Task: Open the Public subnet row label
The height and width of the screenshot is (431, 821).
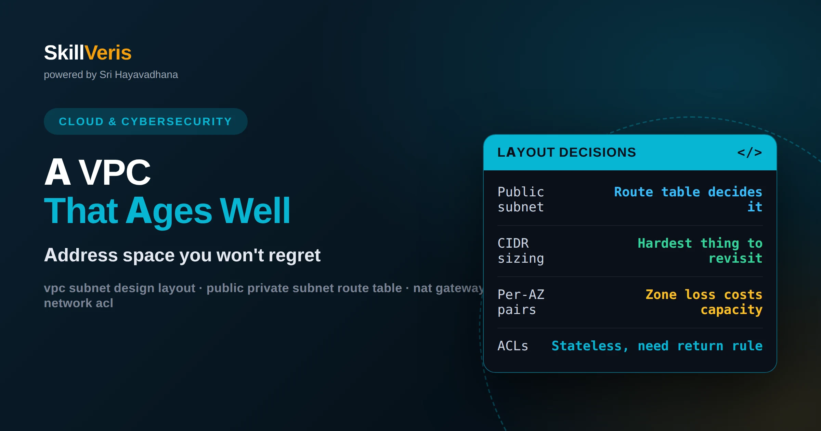Action: [x=521, y=199]
